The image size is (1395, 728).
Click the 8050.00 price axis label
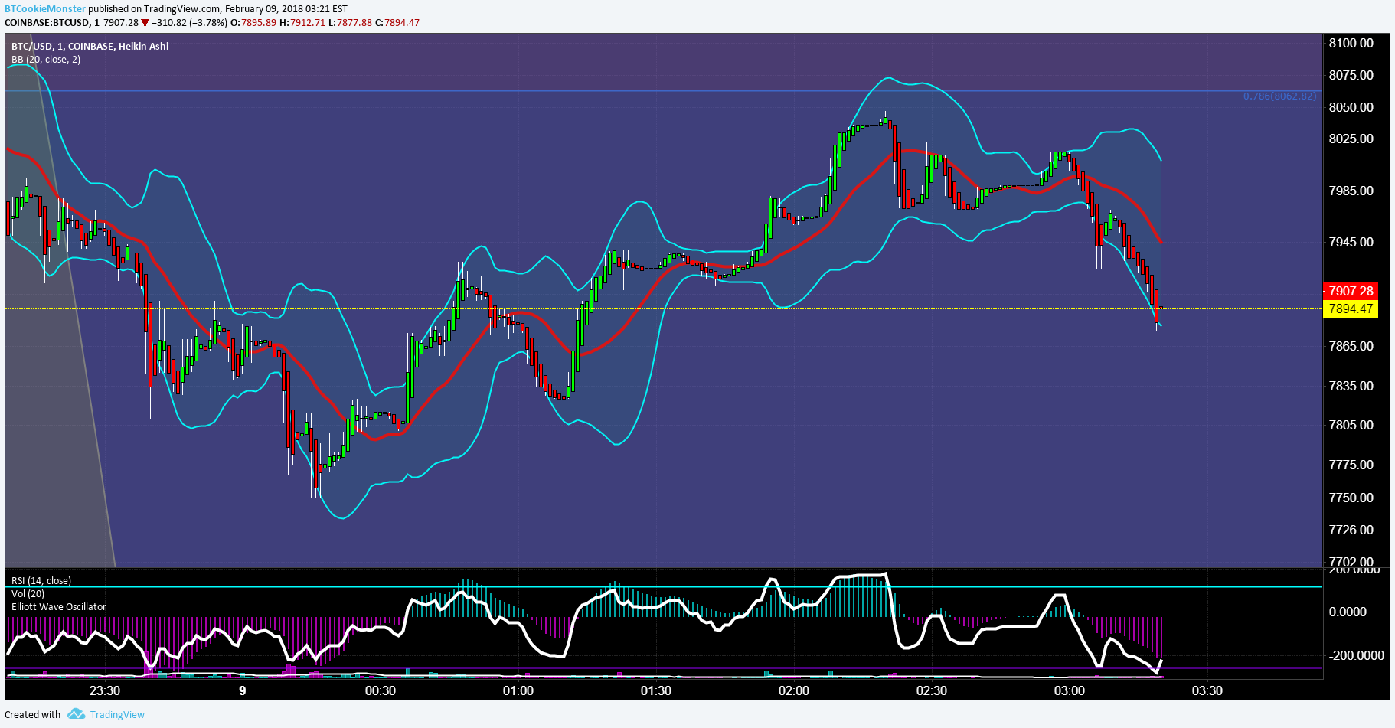1351,107
